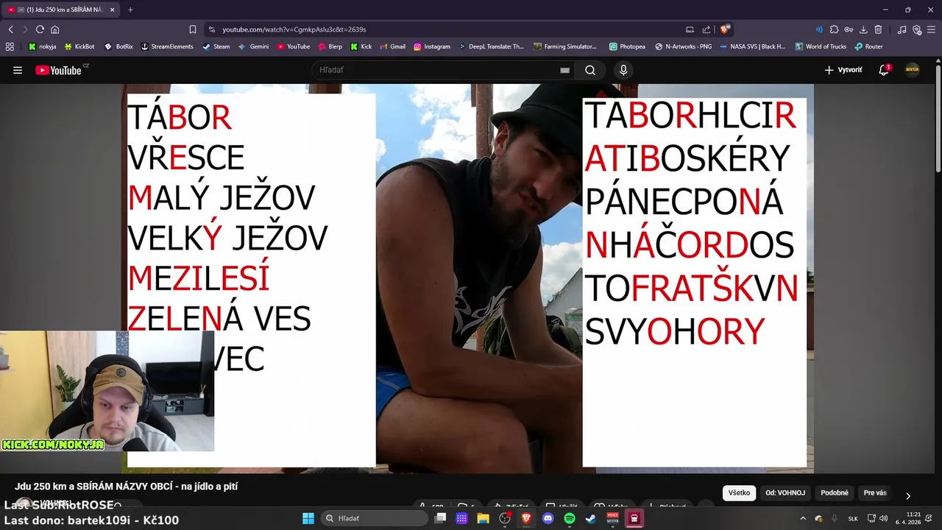Open the Instagram bookmark
942x530 pixels.
point(431,46)
